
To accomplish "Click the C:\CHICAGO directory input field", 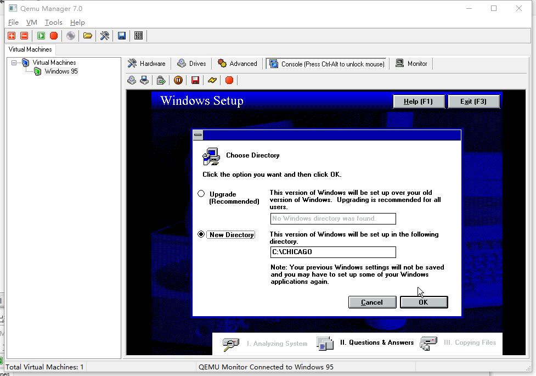I will [333, 252].
